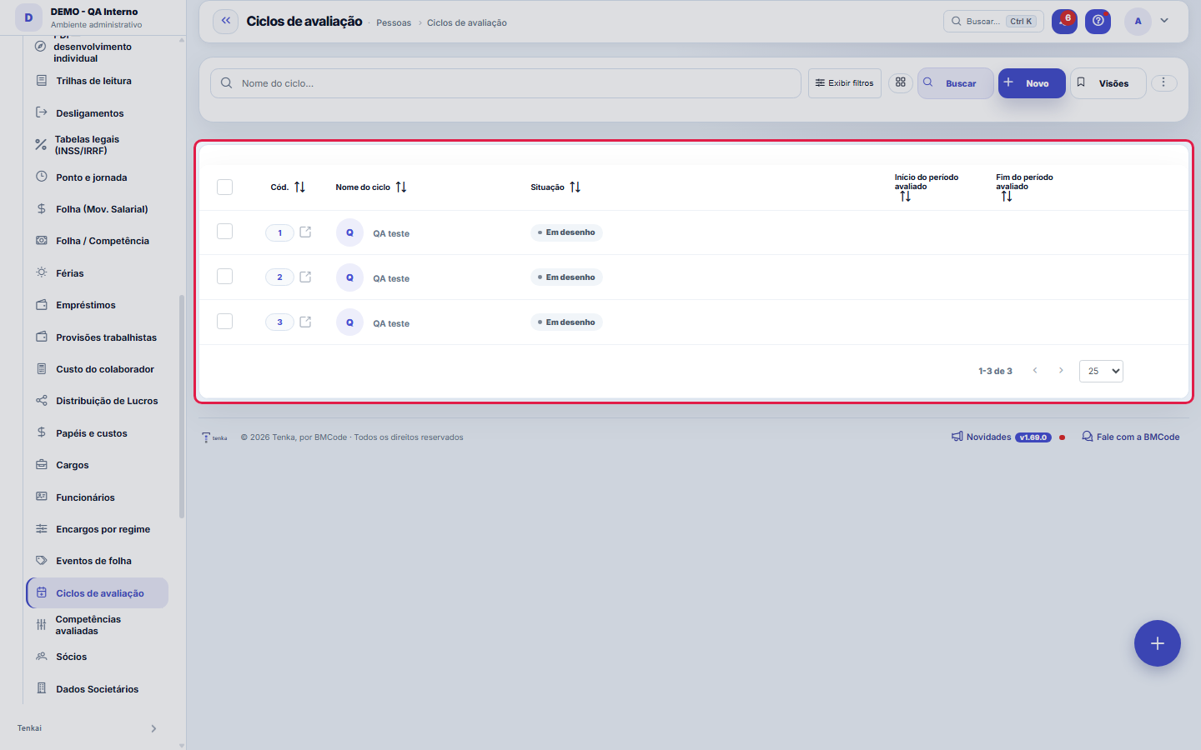This screenshot has height=750, width=1201.
Task: Open Funcionários in sidebar
Action: (85, 497)
